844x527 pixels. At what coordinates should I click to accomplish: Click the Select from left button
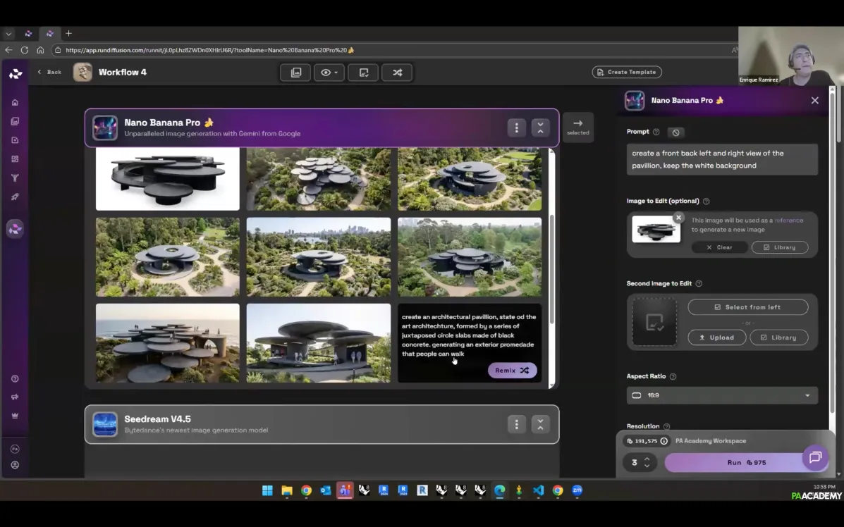[747, 307]
